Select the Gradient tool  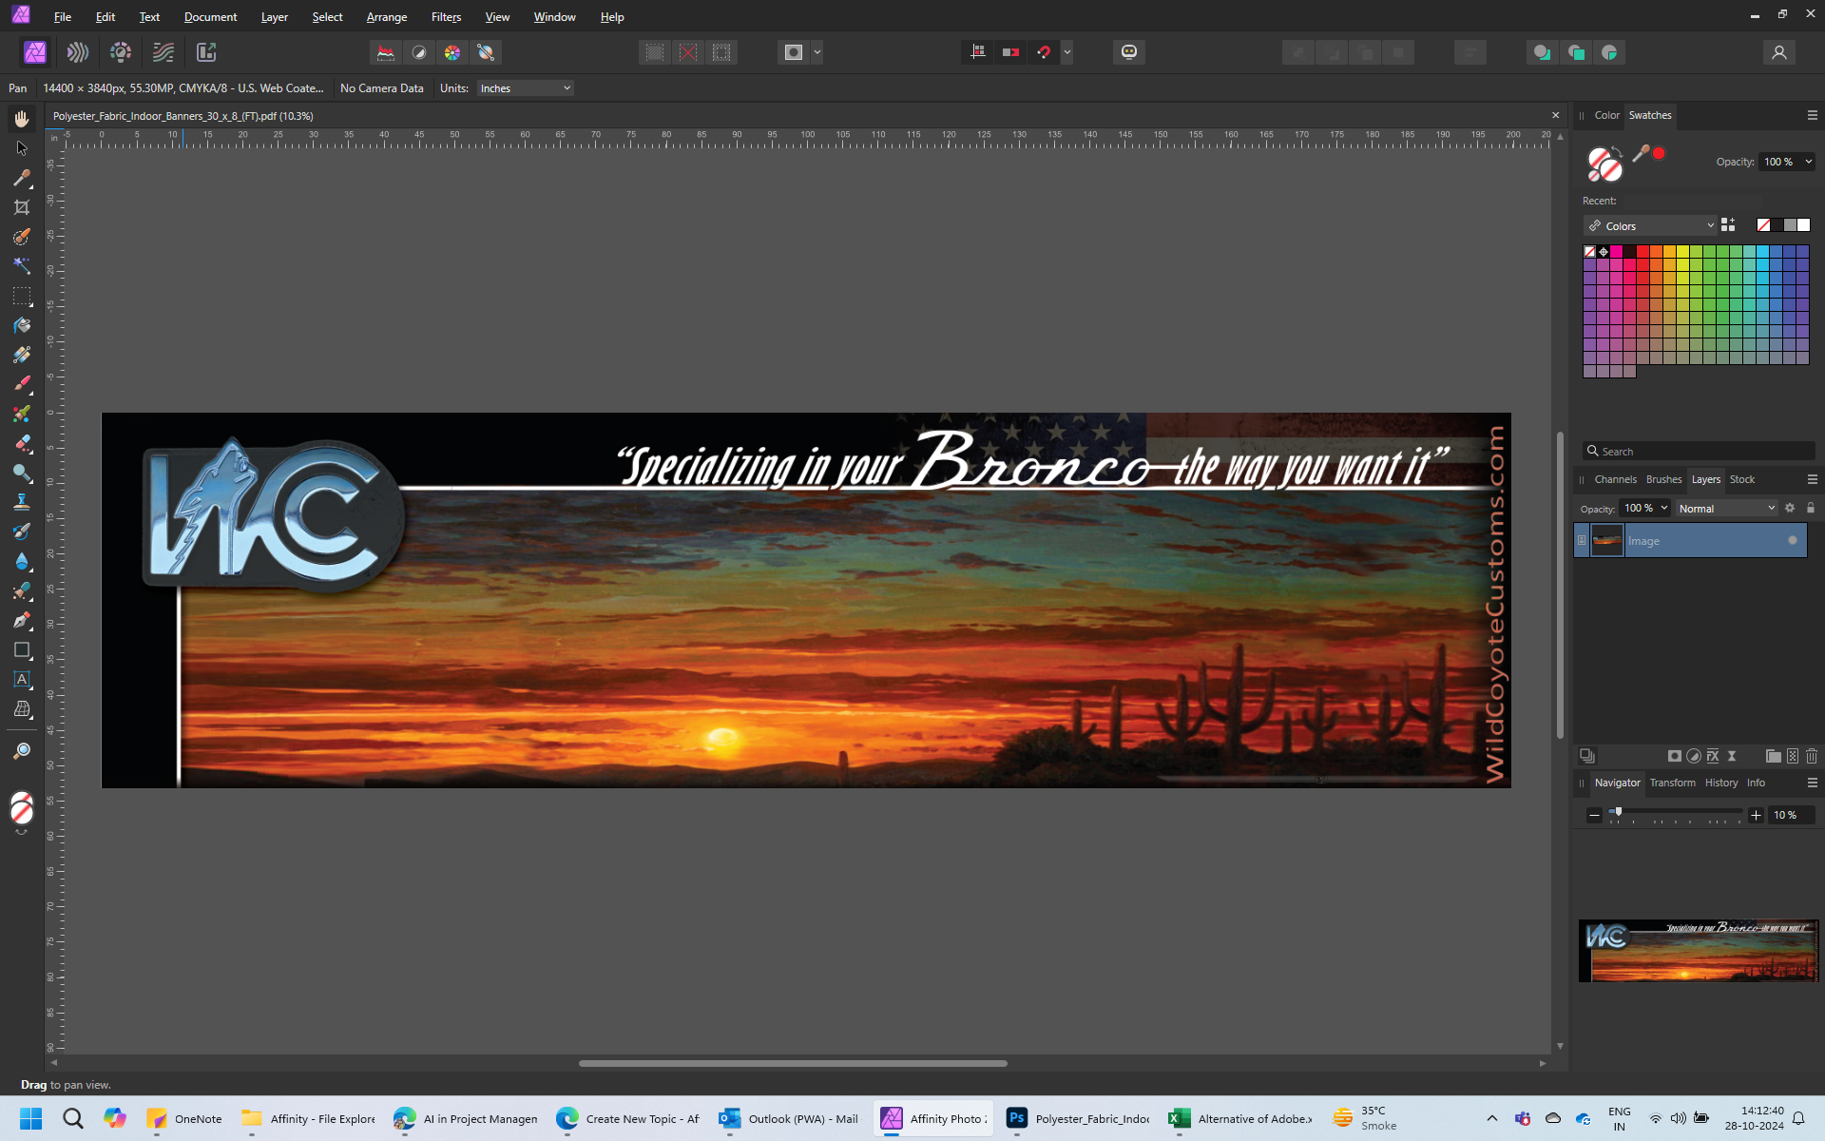point(22,355)
